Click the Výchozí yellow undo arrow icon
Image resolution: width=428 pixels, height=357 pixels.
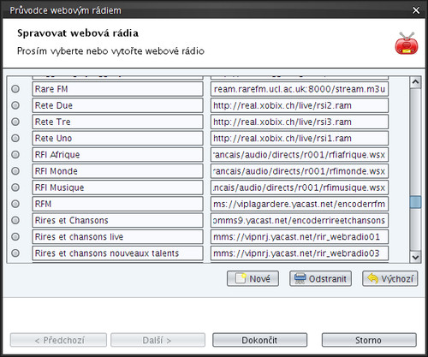pos(373,278)
